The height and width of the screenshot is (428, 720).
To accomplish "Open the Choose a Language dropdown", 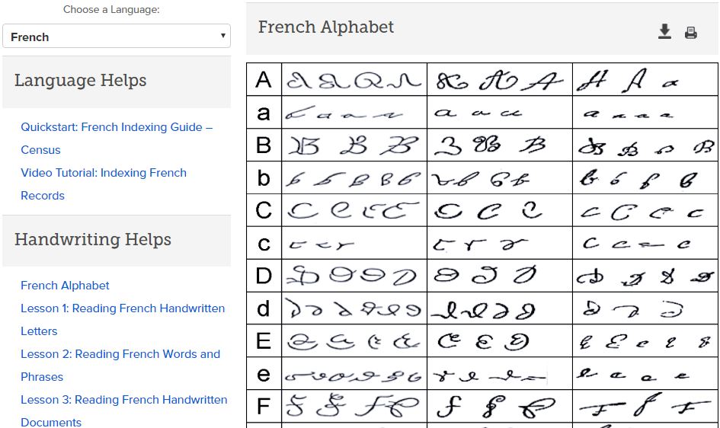I will pyautogui.click(x=117, y=37).
